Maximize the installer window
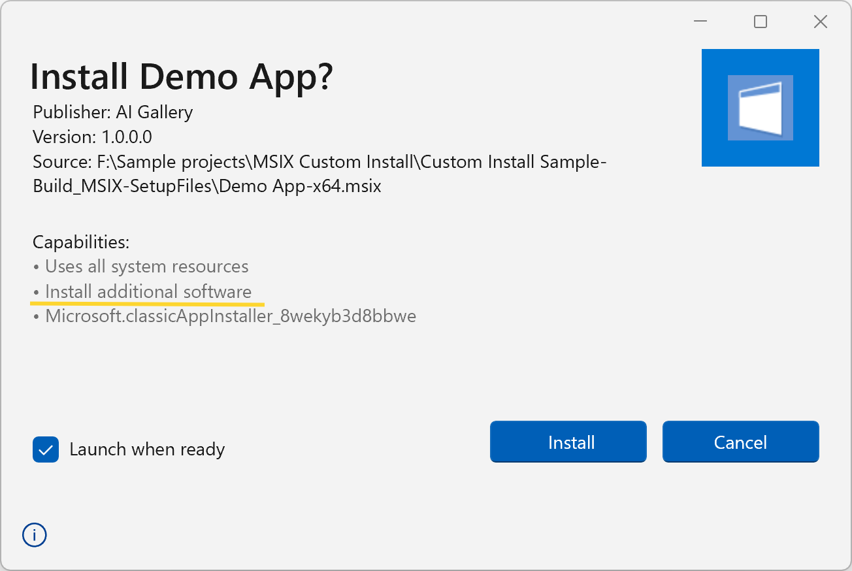The width and height of the screenshot is (852, 571). click(x=760, y=22)
